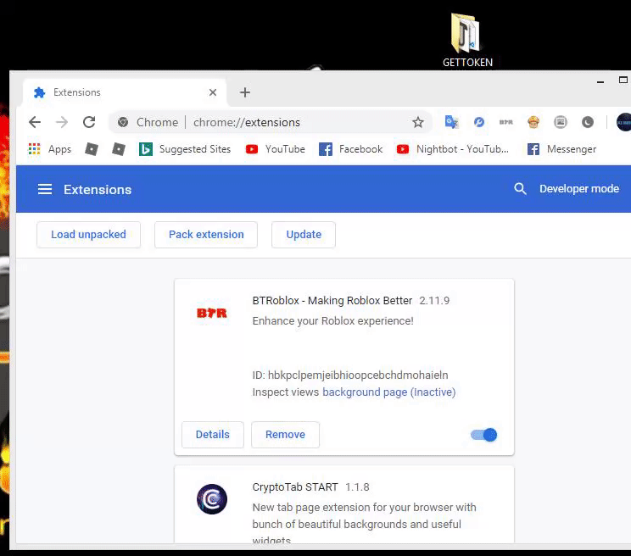Go back with the browser back arrow

[x=35, y=122]
